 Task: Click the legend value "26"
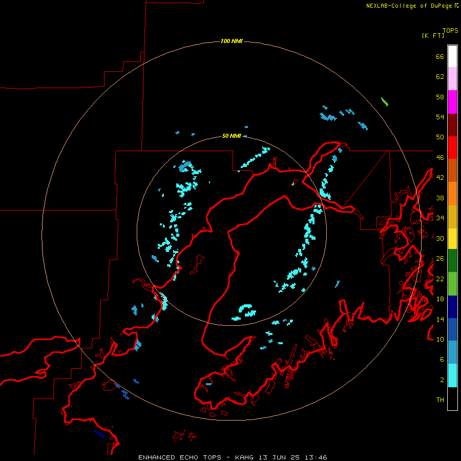[x=440, y=259]
